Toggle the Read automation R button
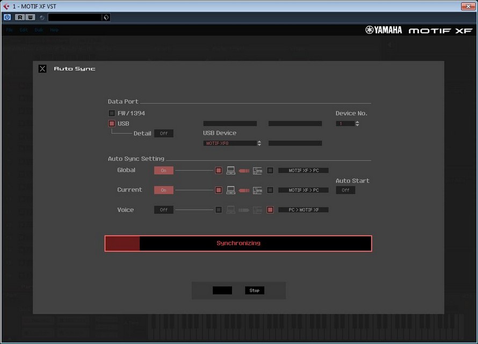The height and width of the screenshot is (344, 478). pyautogui.click(x=20, y=17)
